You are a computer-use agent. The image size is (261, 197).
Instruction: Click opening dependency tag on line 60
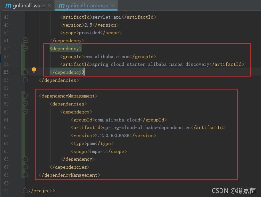coord(76,112)
